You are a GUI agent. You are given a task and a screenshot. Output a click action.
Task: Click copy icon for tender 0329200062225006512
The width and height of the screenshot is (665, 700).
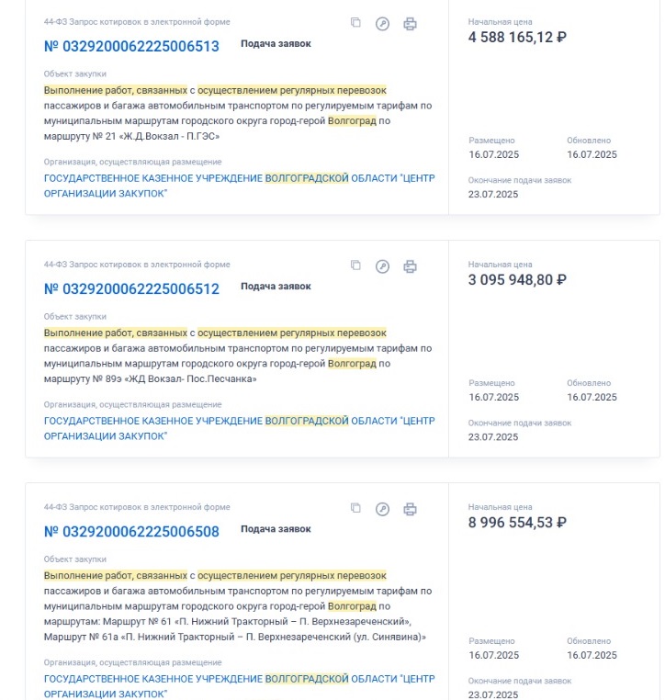pos(355,265)
